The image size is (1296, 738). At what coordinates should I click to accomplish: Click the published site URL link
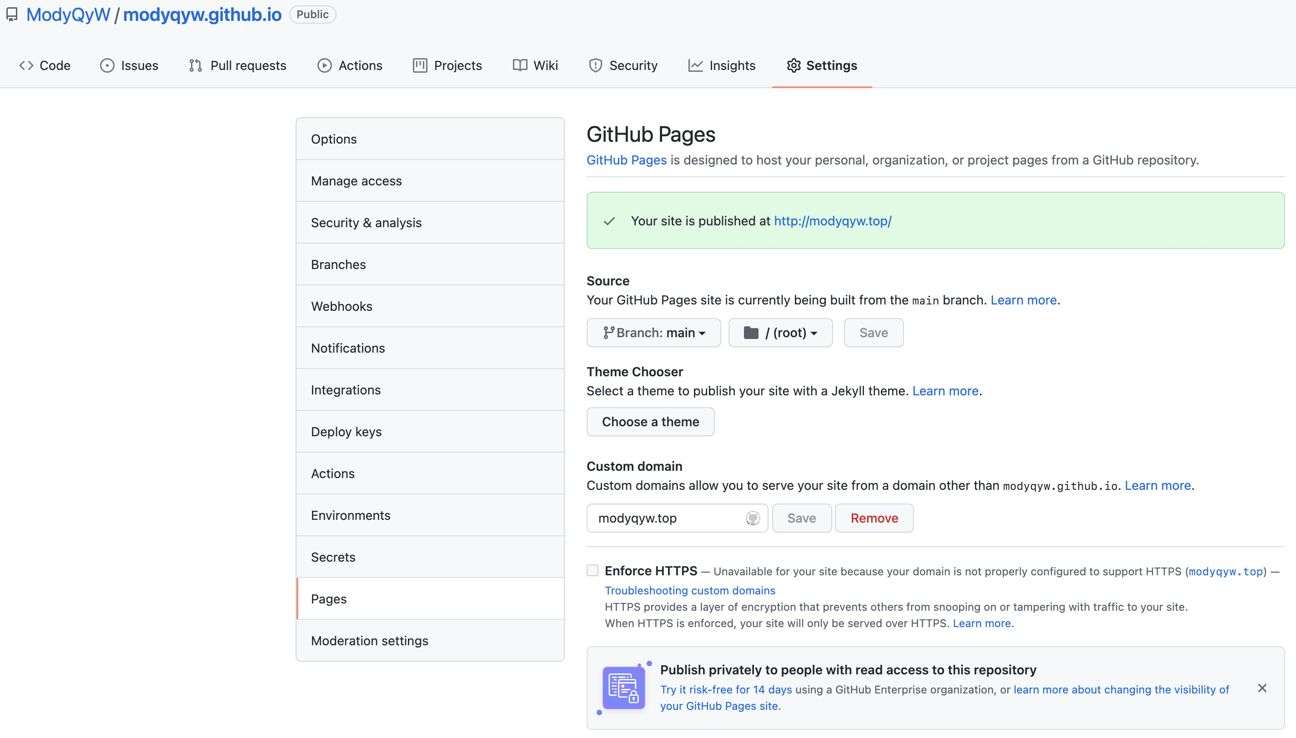pos(832,220)
